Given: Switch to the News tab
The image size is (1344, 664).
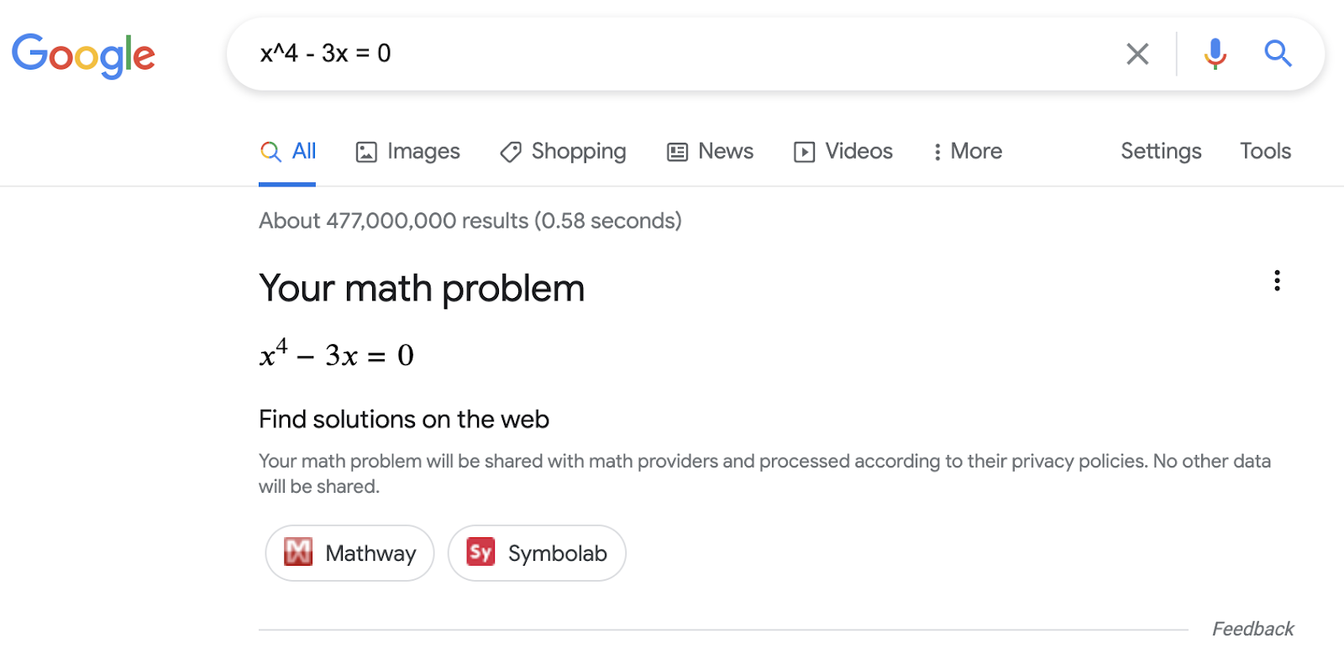Looking at the screenshot, I should click(x=710, y=152).
